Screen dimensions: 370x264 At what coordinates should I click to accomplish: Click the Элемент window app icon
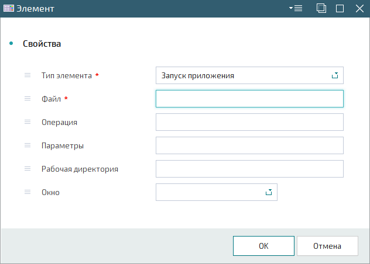click(9, 9)
